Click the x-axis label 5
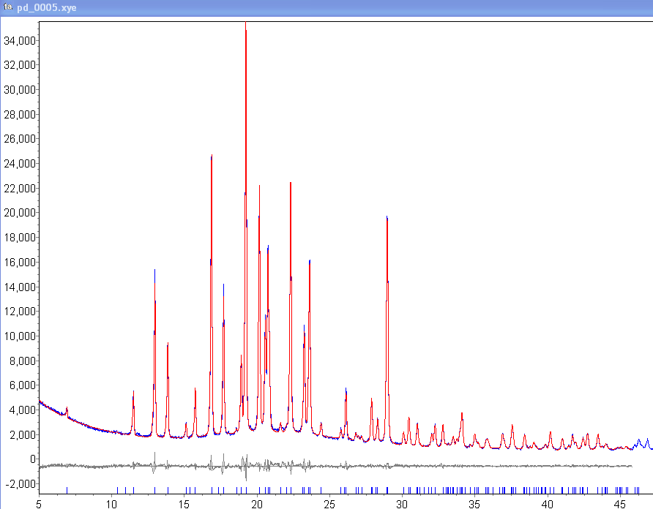Screen dimensions: 653x509 (x=39, y=505)
